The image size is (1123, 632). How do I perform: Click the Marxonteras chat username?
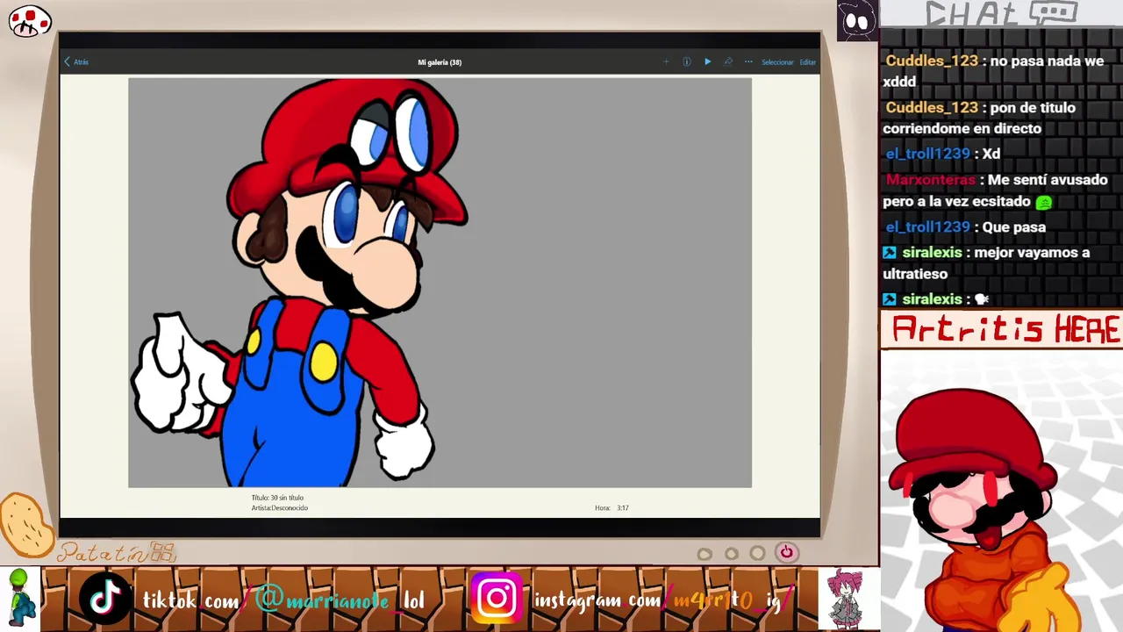[x=930, y=180]
